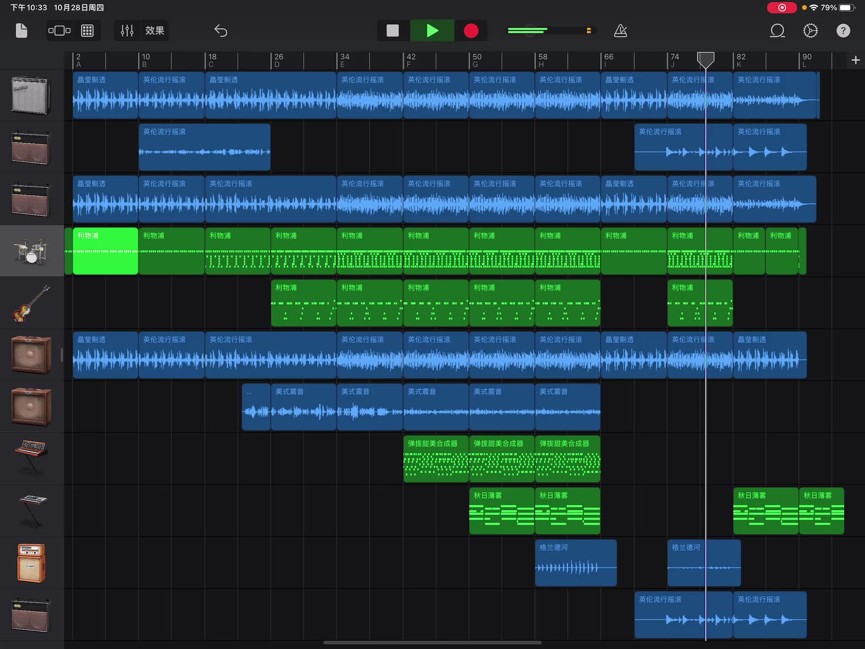Select the last 利物浦 drum region near bar 86
The width and height of the screenshot is (865, 649).
(x=782, y=251)
